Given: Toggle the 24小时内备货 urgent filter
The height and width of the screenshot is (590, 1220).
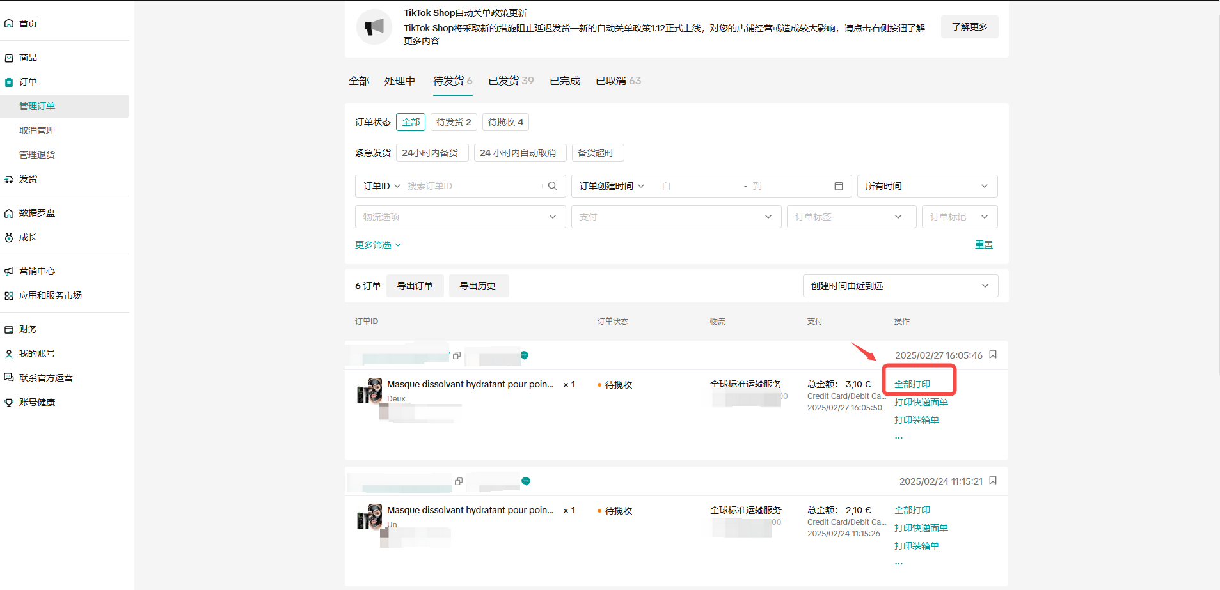Looking at the screenshot, I should 432,153.
